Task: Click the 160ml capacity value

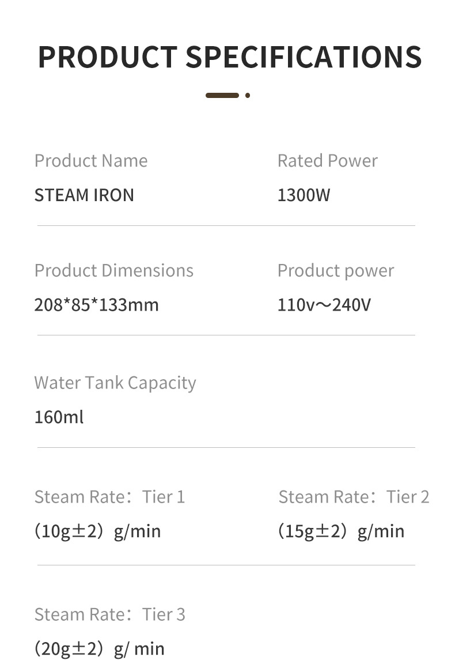Action: tap(59, 417)
